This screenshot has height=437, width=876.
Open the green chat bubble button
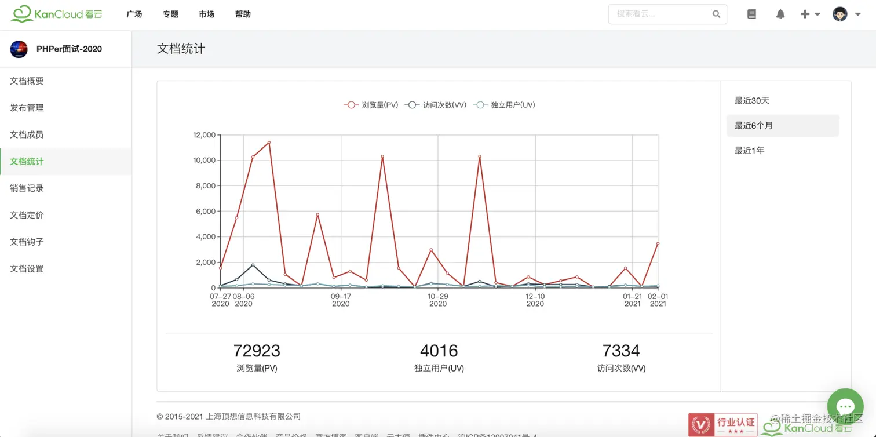pos(845,406)
